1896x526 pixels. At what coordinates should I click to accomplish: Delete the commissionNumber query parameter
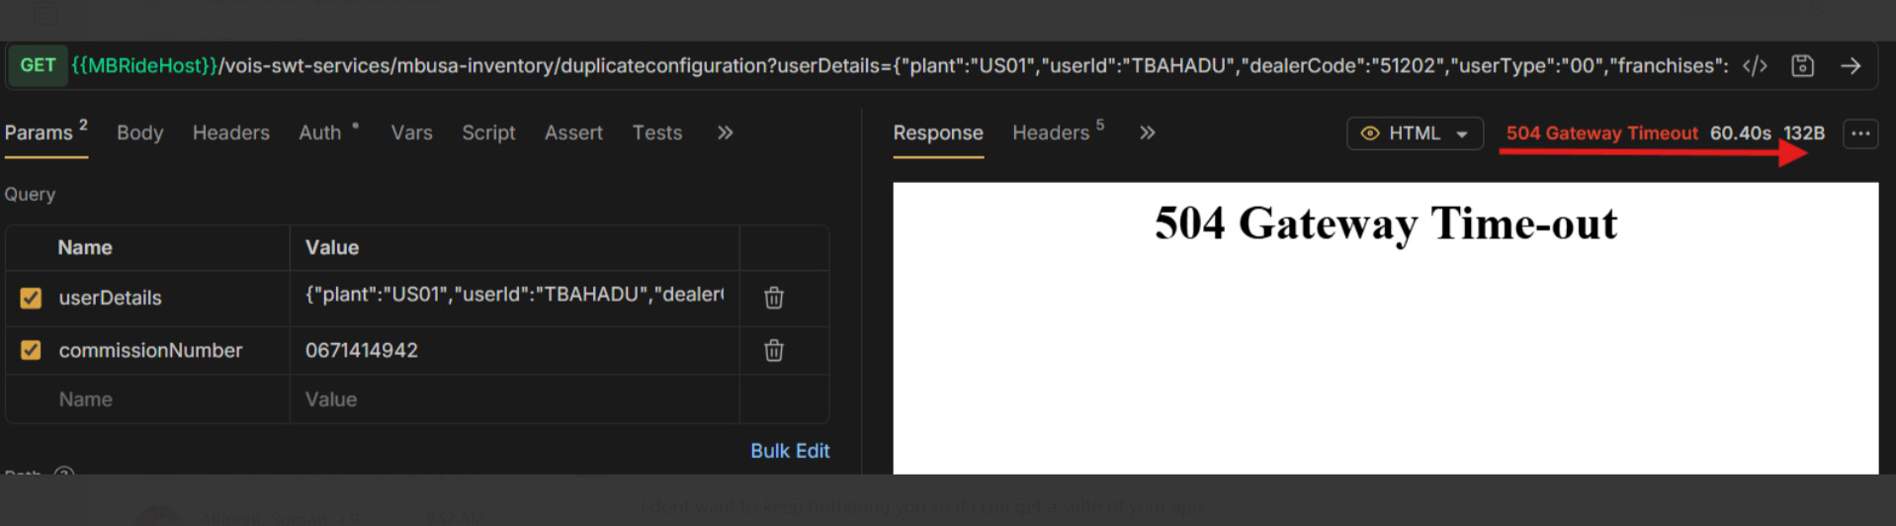(773, 350)
